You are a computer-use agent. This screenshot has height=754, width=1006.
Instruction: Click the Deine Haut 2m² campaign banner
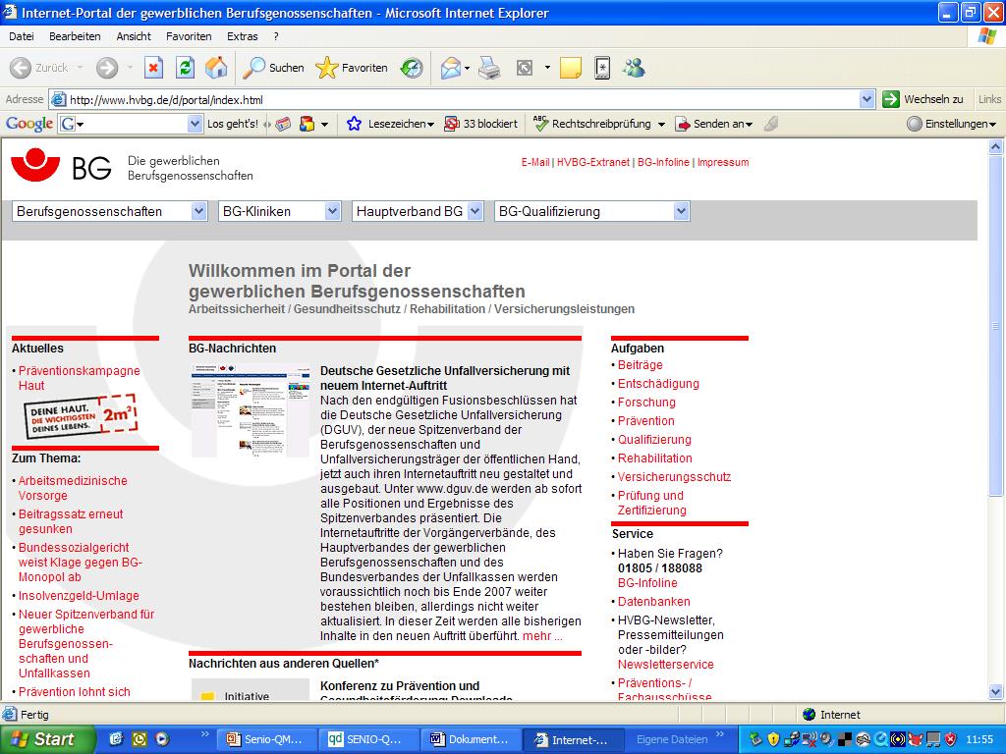(81, 416)
